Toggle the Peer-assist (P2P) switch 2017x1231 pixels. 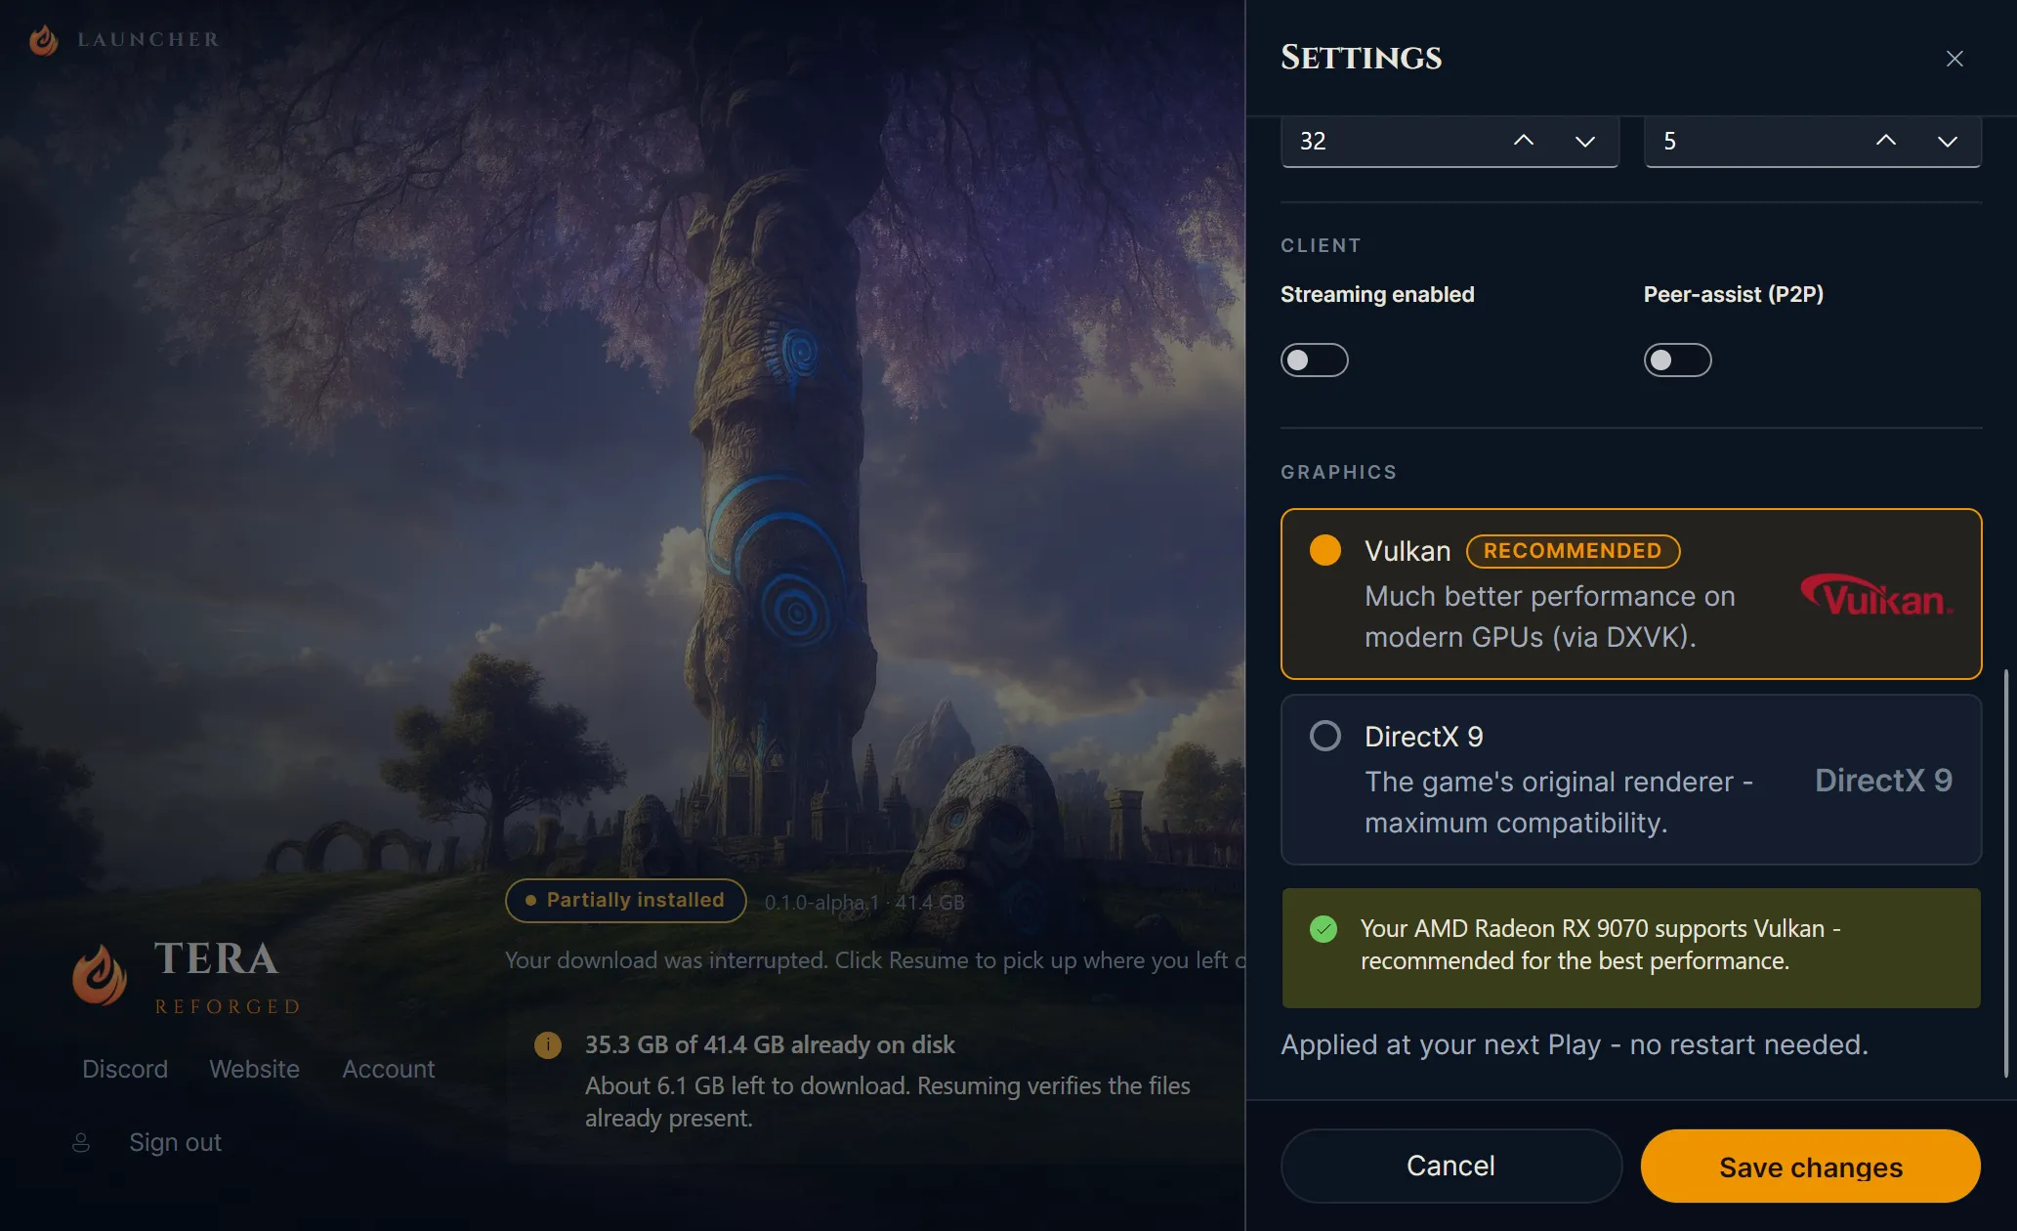pyautogui.click(x=1678, y=361)
